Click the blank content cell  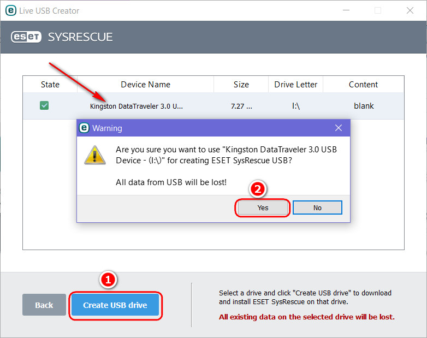(364, 106)
